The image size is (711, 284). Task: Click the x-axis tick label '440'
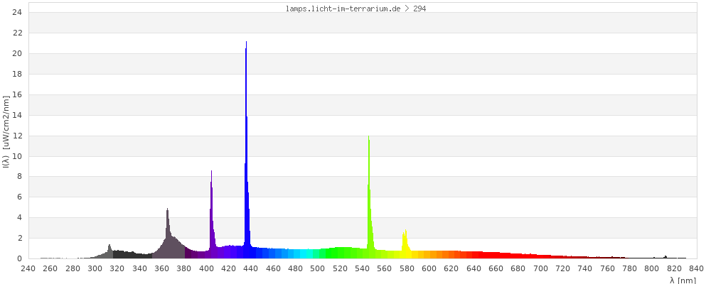[x=251, y=268]
